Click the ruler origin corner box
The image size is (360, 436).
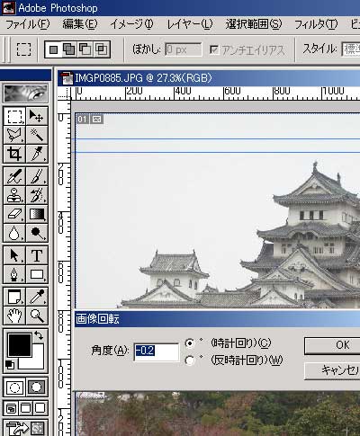[x=64, y=93]
